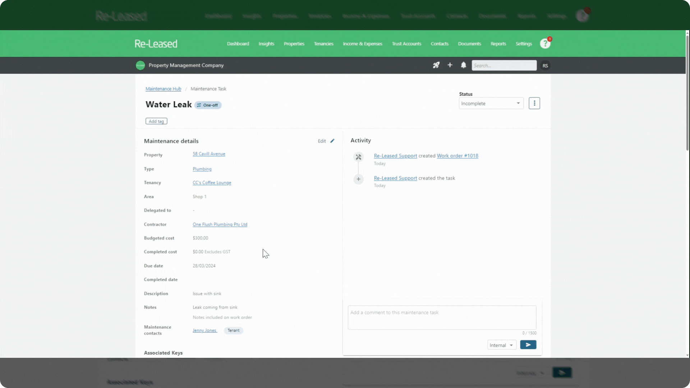Open the Settings menu
690x388 pixels.
pyautogui.click(x=524, y=44)
